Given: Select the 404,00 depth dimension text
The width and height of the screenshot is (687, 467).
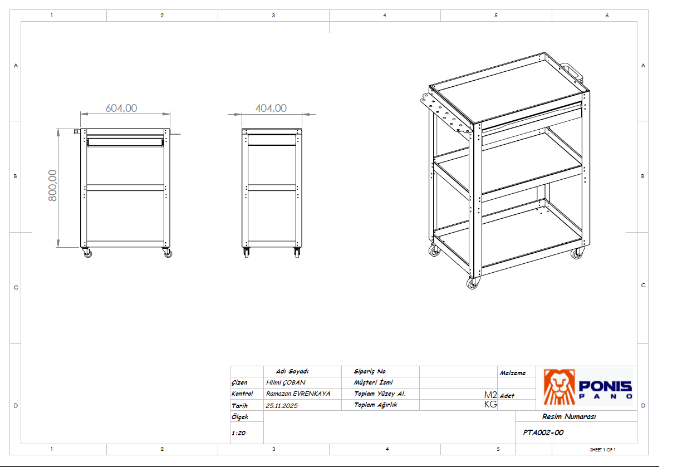Looking at the screenshot, I should (271, 109).
